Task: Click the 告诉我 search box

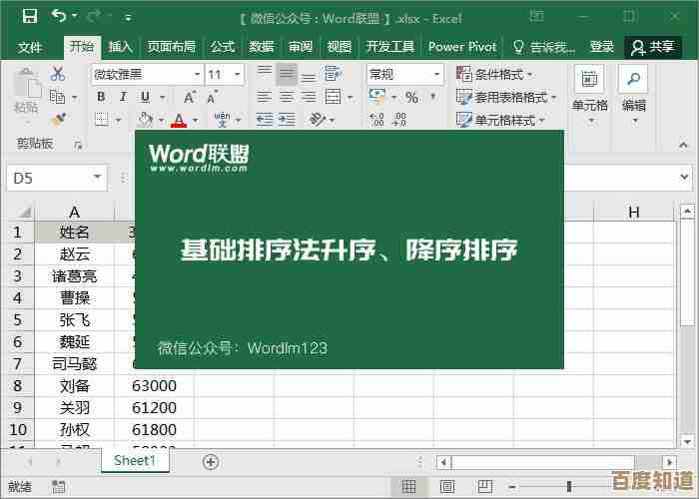Action: click(544, 47)
